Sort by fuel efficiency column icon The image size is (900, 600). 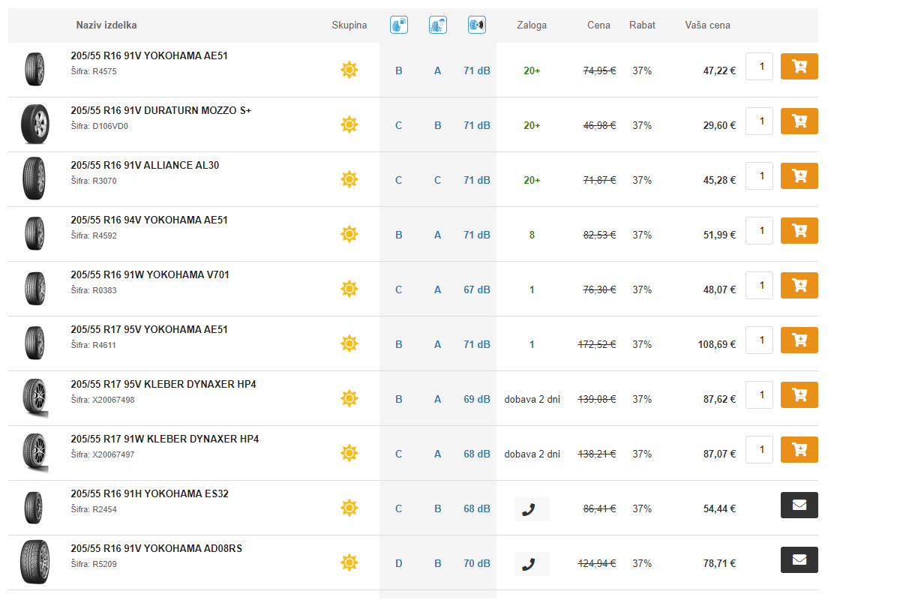click(x=399, y=25)
